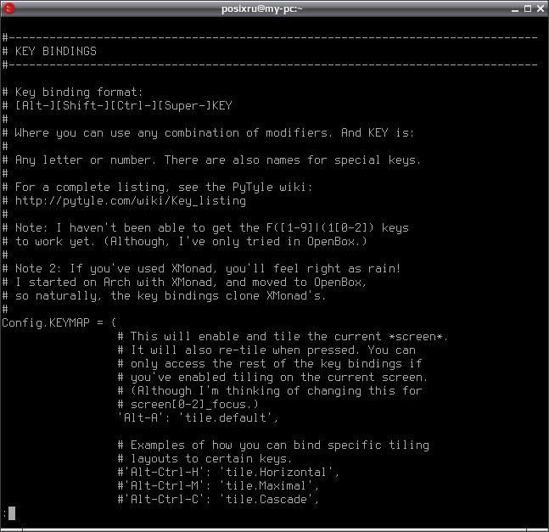Click '[Alt-][Shift-][Ctrl-][Super-]KEY' text
Image resolution: width=549 pixels, height=532 pixels.
click(x=124, y=106)
